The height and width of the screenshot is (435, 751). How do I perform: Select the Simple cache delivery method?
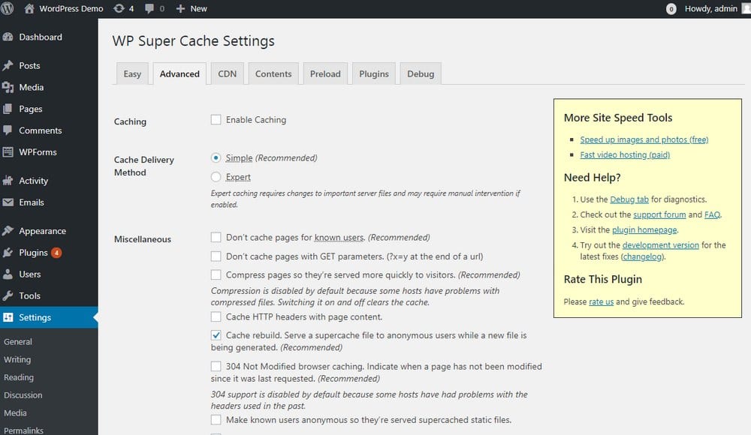click(x=216, y=158)
